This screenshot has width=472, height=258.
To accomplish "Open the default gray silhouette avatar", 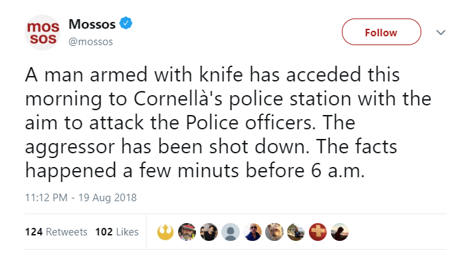I will (230, 232).
